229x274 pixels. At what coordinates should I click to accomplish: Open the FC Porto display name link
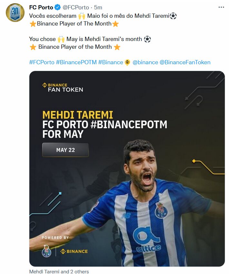click(41, 7)
